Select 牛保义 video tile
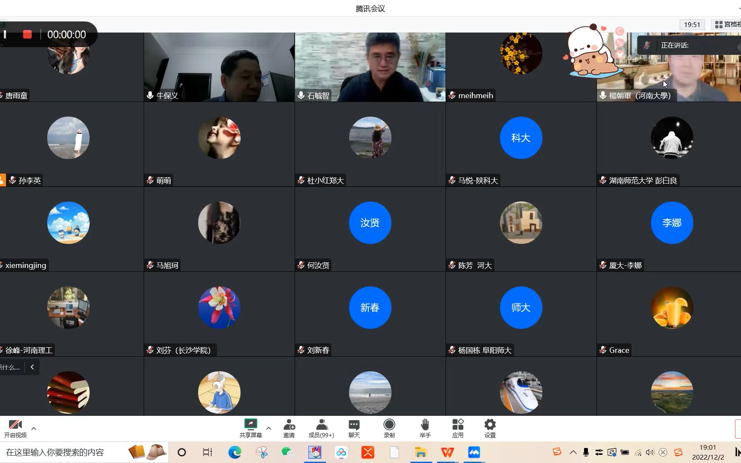The width and height of the screenshot is (741, 463). (x=219, y=67)
